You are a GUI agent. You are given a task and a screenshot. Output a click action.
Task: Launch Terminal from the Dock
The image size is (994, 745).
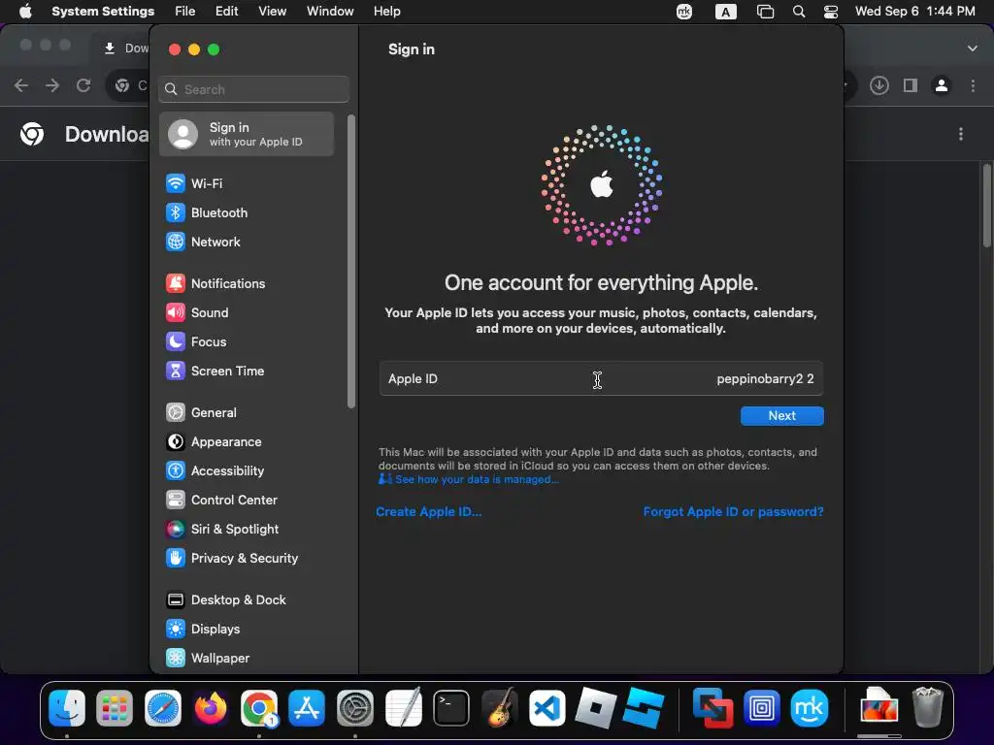click(x=451, y=708)
